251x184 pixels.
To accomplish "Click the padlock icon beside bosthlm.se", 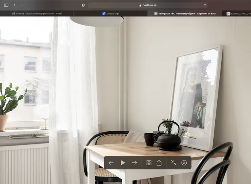I will 141,6.
